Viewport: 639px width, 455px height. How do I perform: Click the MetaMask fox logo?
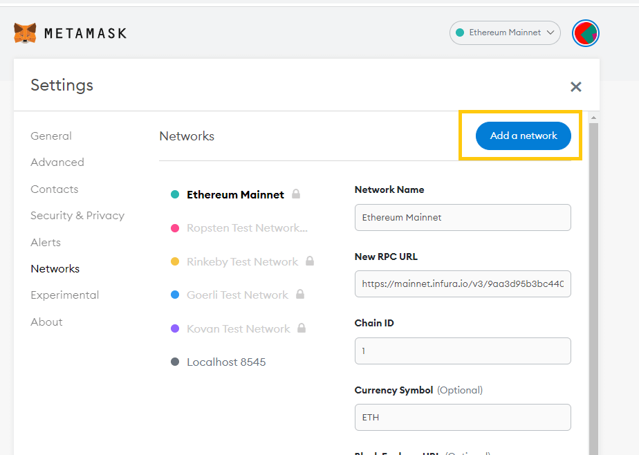(x=25, y=33)
